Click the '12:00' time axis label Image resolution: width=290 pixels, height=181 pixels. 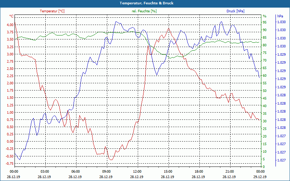pos(137,171)
